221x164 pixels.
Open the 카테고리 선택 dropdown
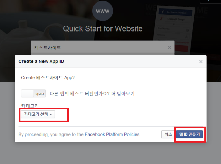(x=38, y=114)
